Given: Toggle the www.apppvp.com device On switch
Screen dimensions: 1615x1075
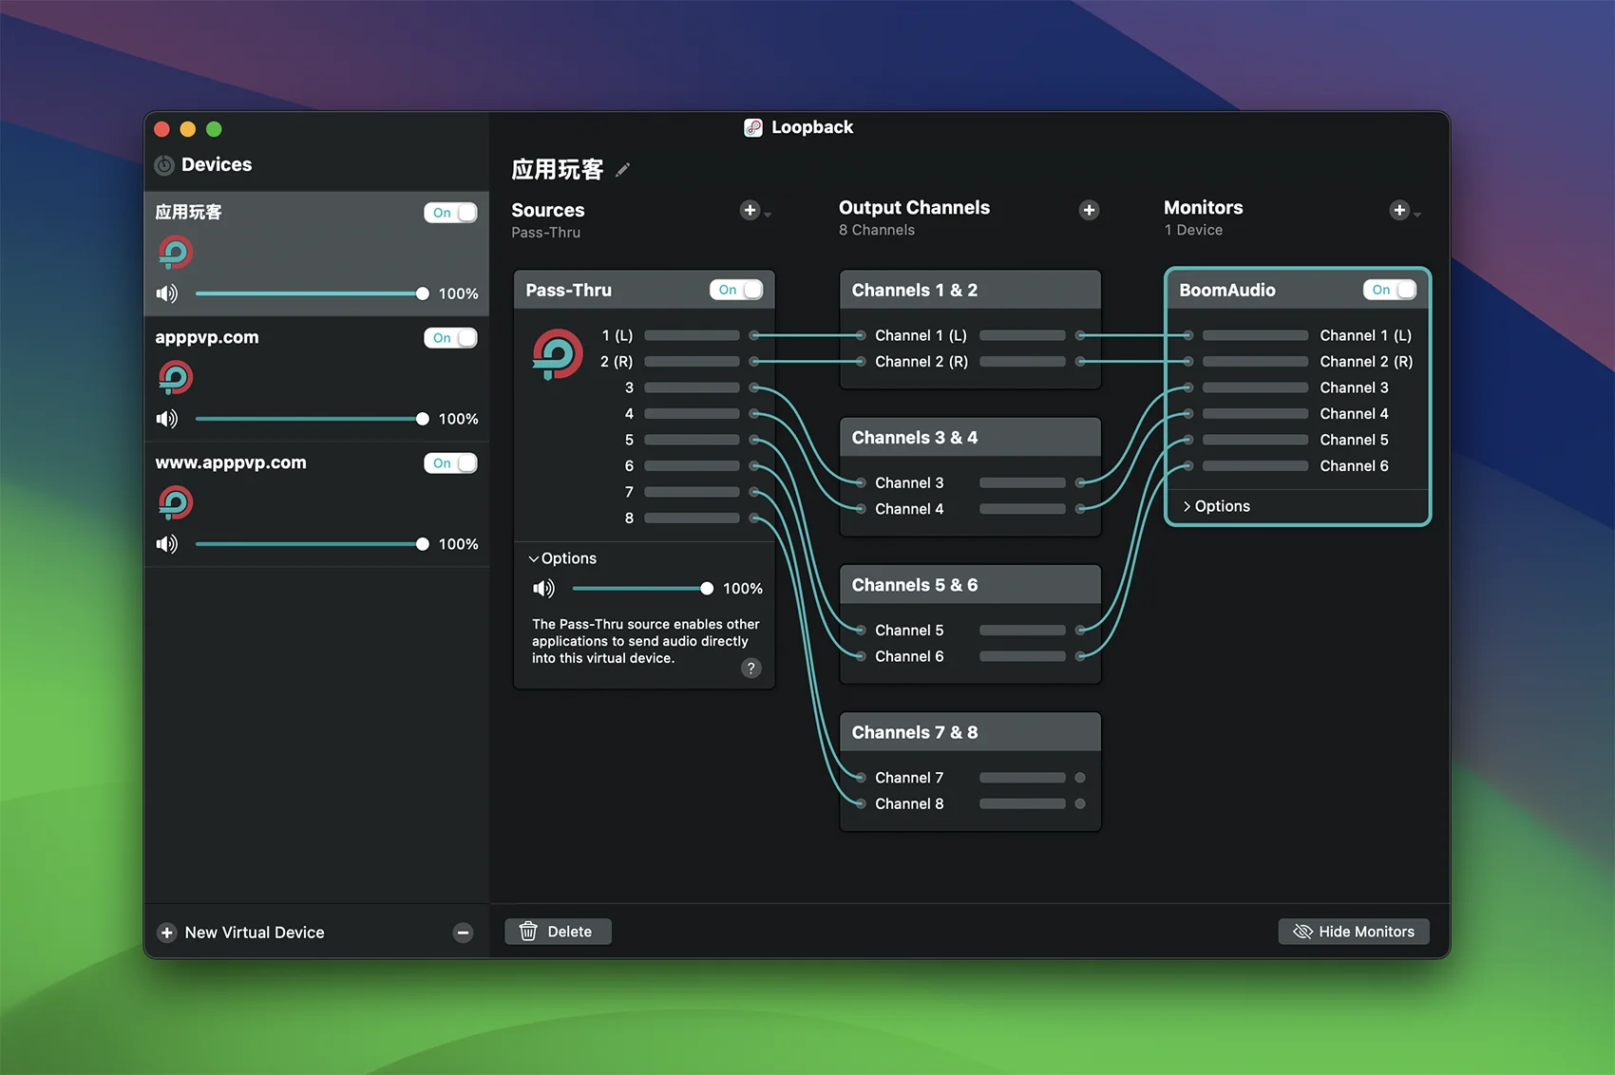Looking at the screenshot, I should coord(450,463).
